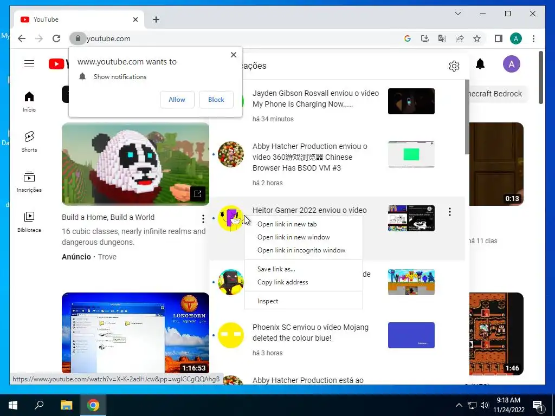Select Open link in new tab
The height and width of the screenshot is (416, 555).
click(304, 224)
